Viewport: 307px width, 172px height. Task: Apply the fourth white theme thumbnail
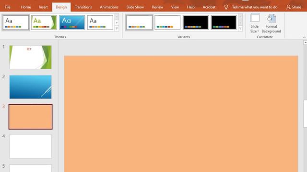coord(100,22)
